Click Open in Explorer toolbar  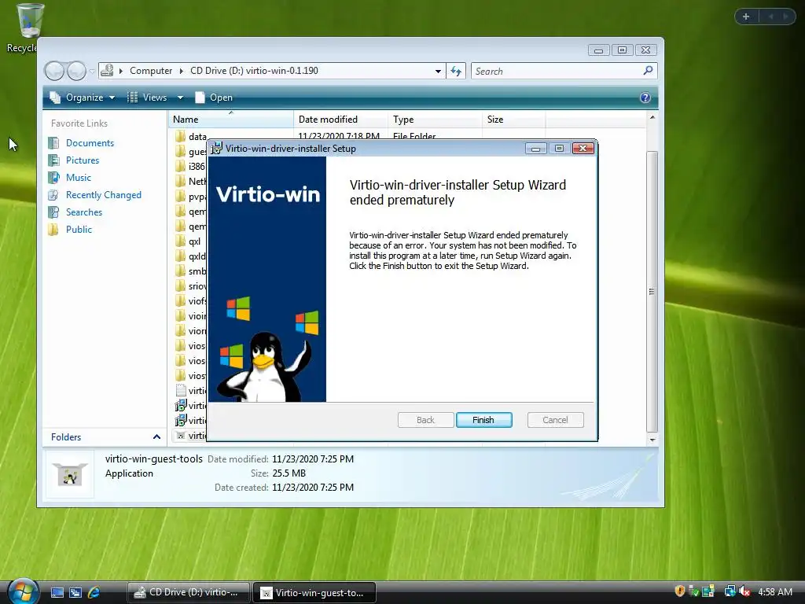click(x=214, y=97)
